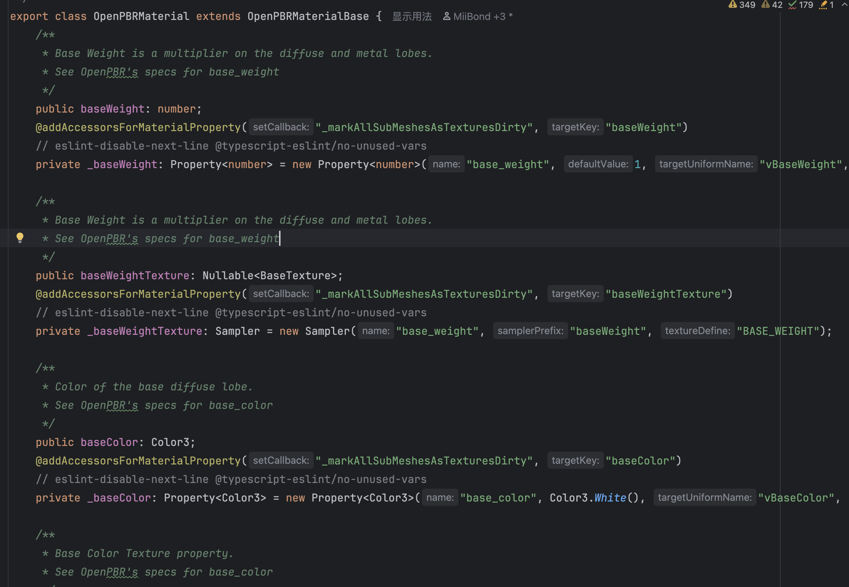Click the _baseColor private field name
This screenshot has width=849, height=587.
(x=119, y=498)
